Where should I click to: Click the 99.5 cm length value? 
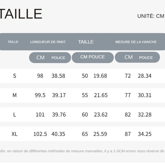40,95
